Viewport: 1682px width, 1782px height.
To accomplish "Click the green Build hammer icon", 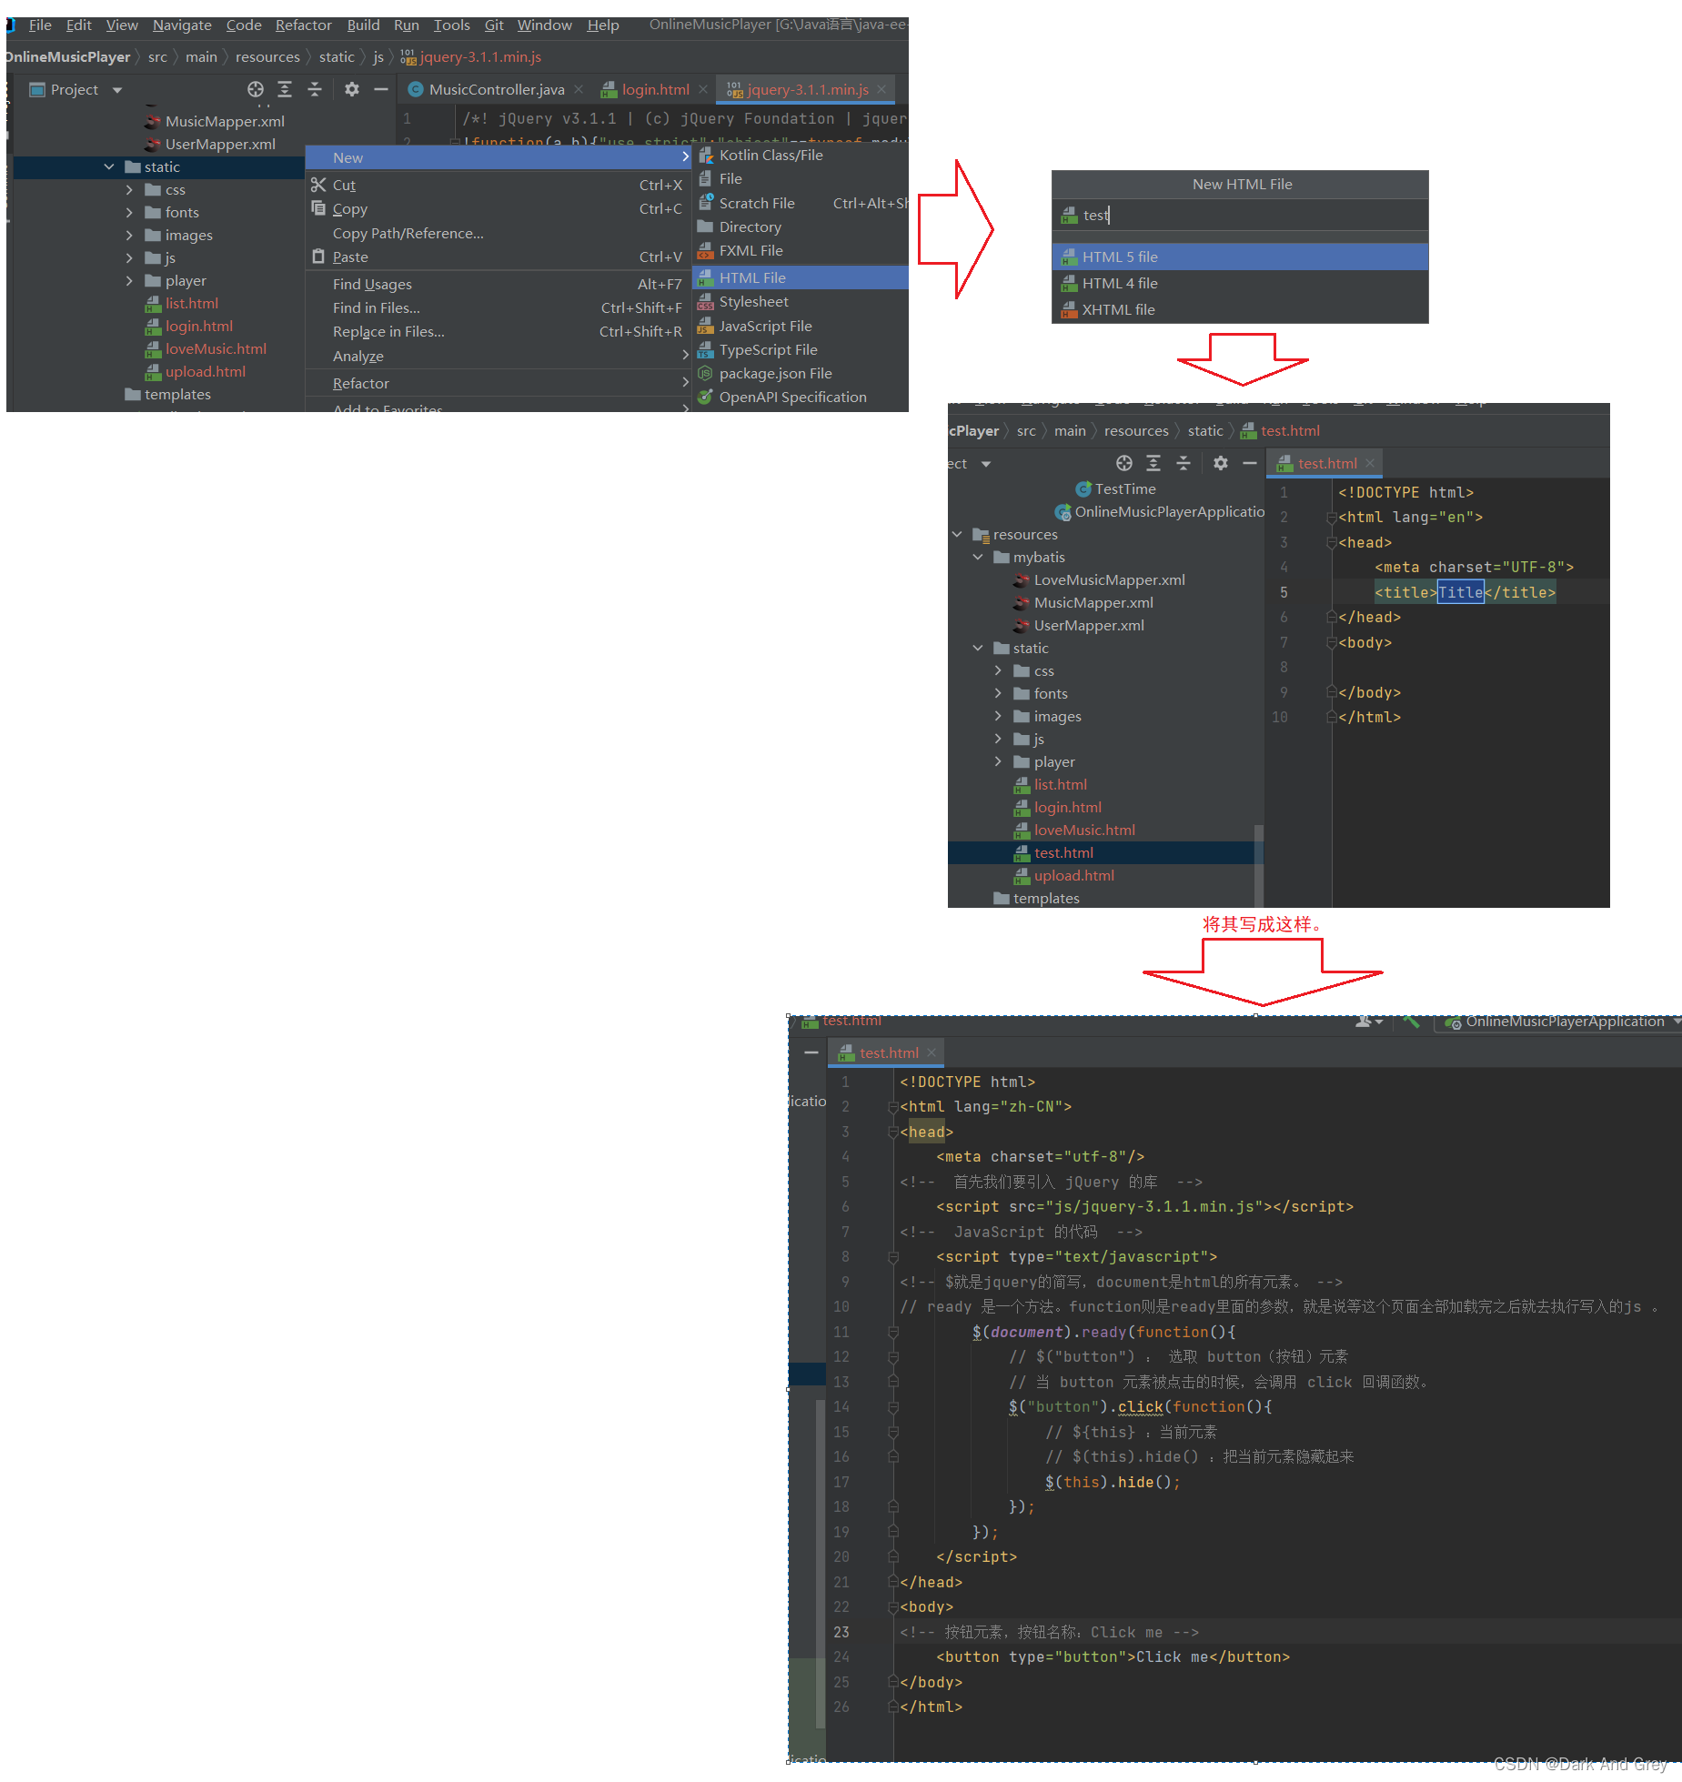I will pos(1412,1021).
